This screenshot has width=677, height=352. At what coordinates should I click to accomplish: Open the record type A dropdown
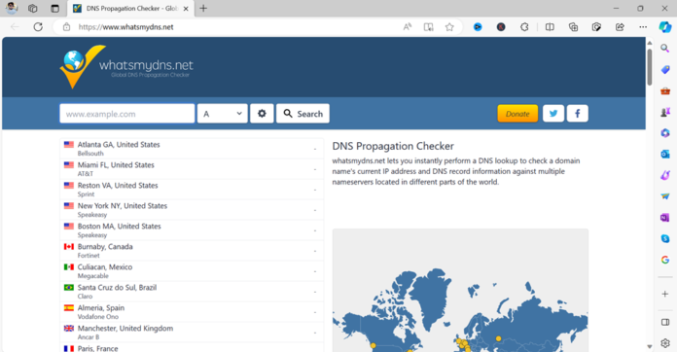click(x=223, y=114)
